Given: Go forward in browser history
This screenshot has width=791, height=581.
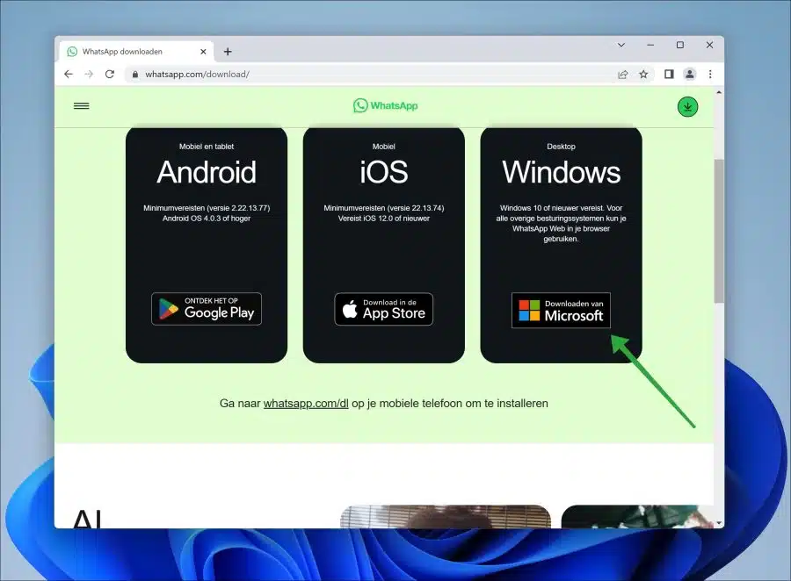Looking at the screenshot, I should coord(89,74).
